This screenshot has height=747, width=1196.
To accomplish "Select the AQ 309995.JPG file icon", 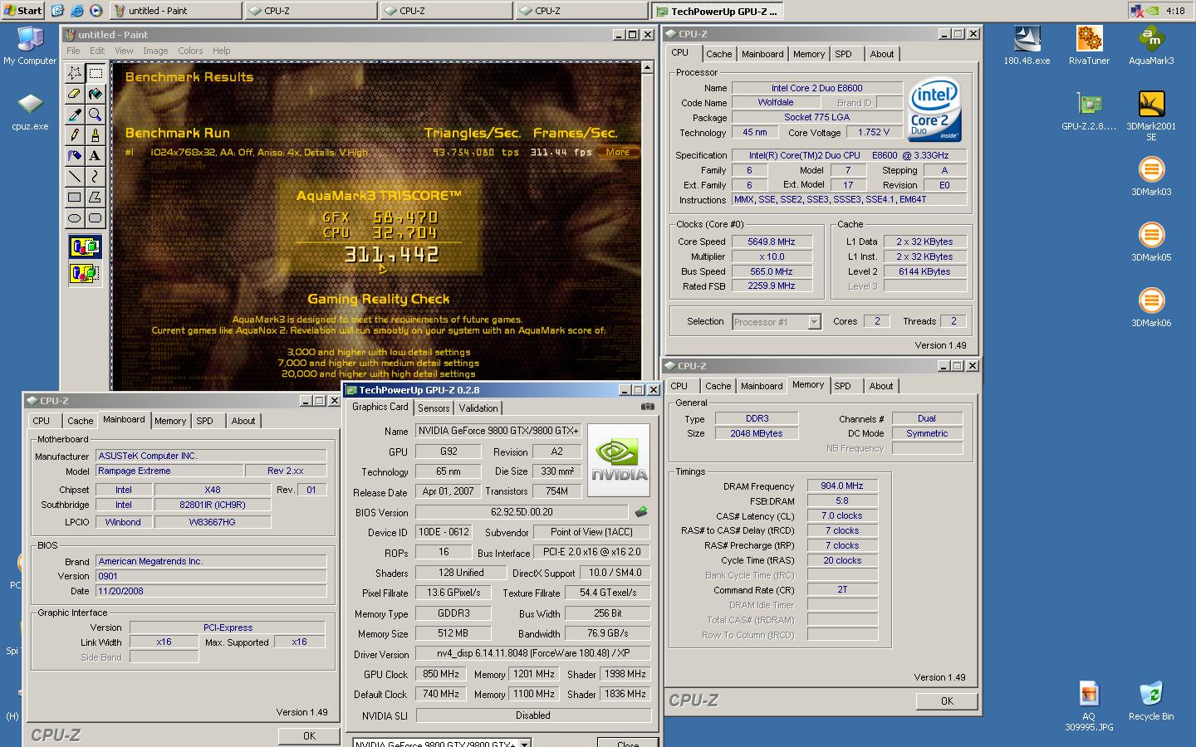I will [x=1089, y=706].
